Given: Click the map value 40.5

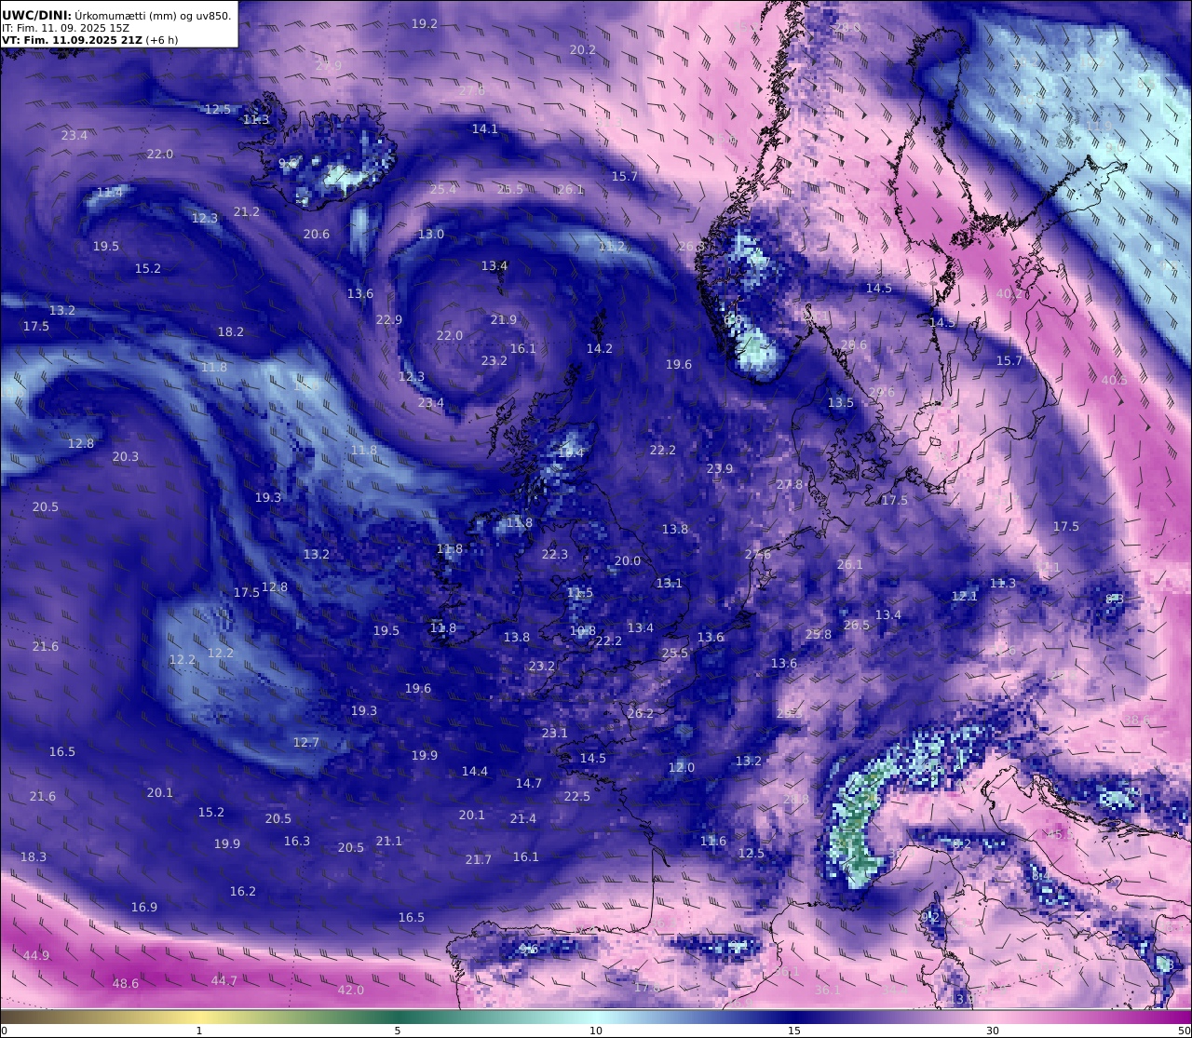Looking at the screenshot, I should coord(1115,380).
